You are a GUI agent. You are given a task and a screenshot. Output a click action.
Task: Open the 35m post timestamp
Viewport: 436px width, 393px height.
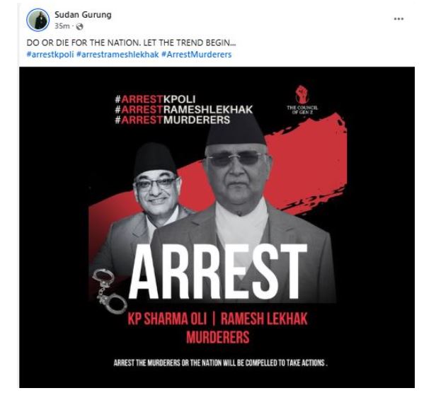click(62, 26)
